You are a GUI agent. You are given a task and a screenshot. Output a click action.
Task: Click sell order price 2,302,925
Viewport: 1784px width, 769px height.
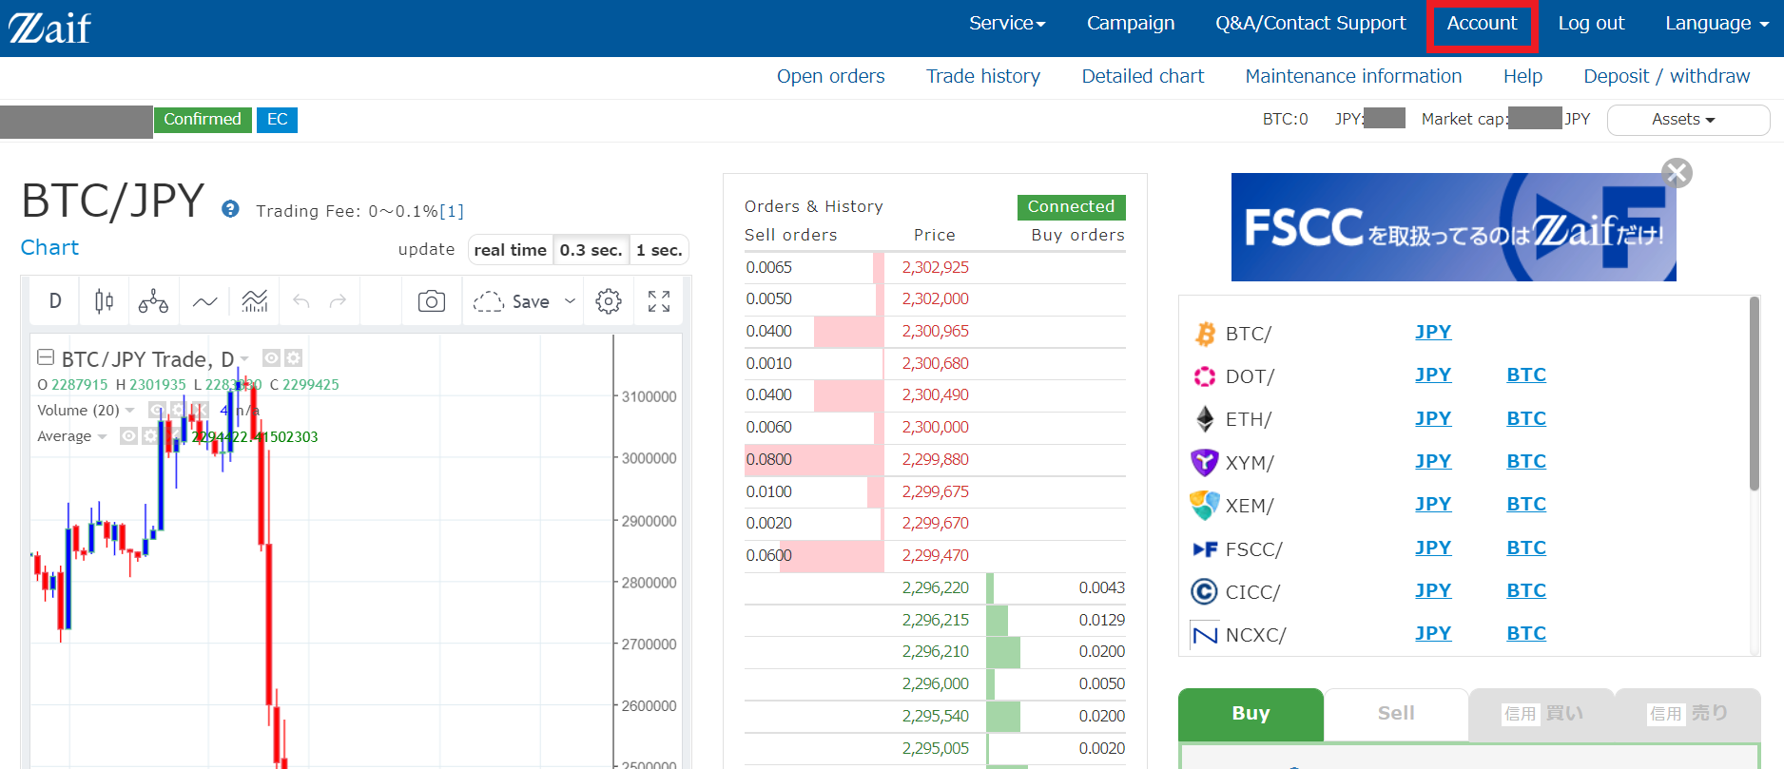coord(936,268)
